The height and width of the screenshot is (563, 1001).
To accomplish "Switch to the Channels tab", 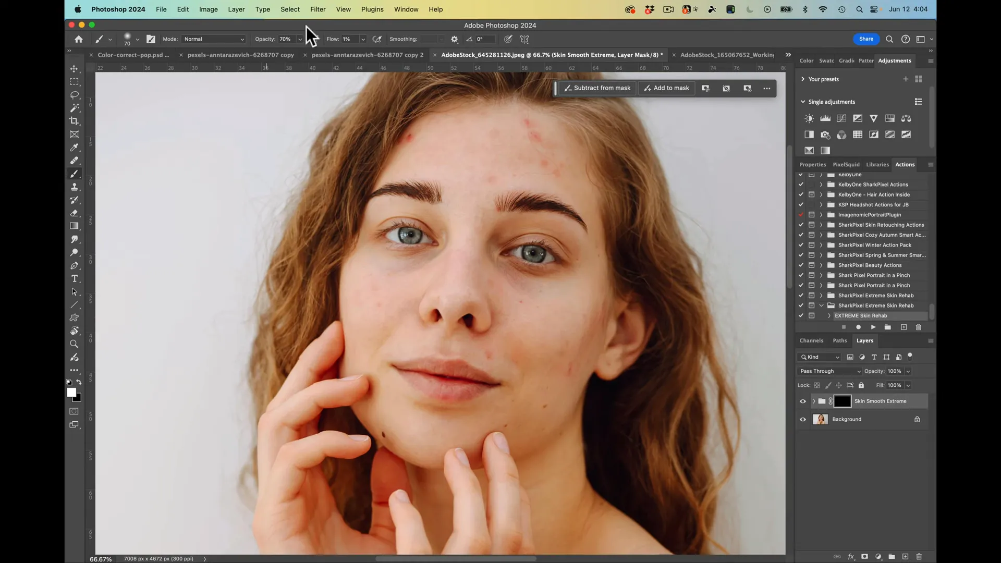I will click(x=811, y=341).
